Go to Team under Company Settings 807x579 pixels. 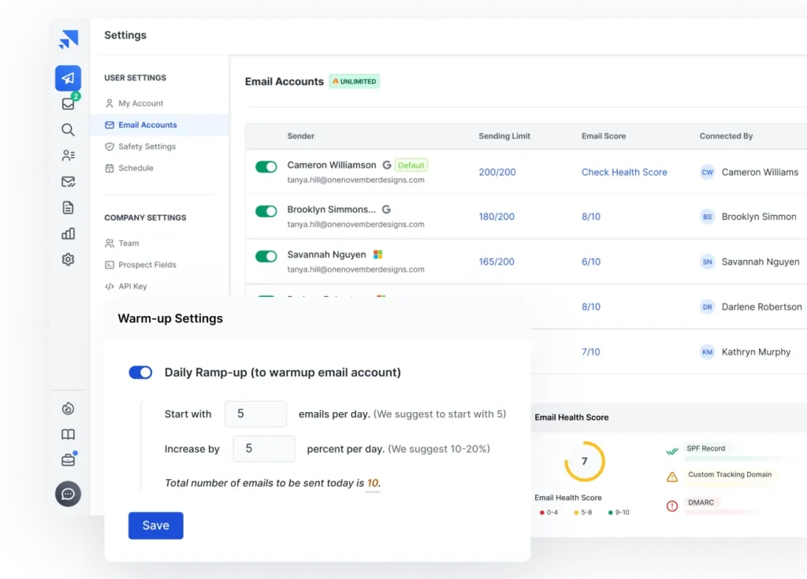pos(128,243)
